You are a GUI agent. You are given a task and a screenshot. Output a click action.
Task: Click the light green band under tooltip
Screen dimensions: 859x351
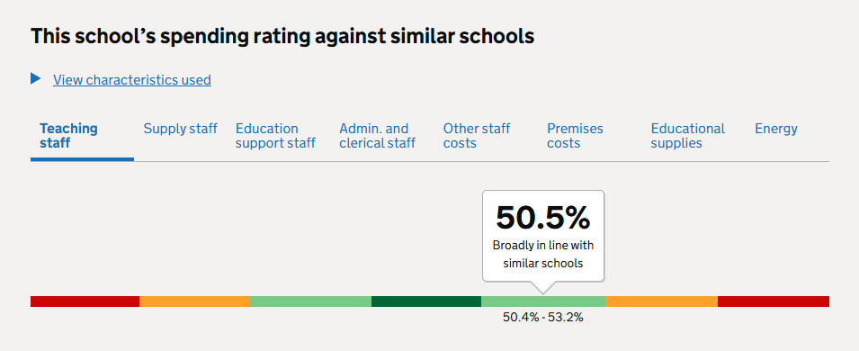(543, 301)
